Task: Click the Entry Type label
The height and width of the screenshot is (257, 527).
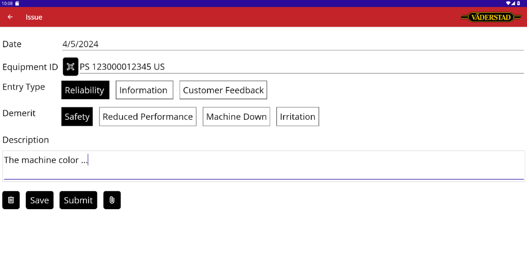Action: click(x=24, y=87)
